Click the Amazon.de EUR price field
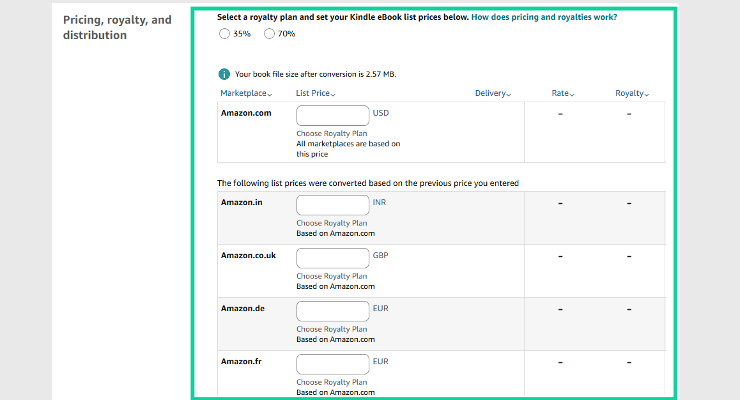 (x=332, y=311)
